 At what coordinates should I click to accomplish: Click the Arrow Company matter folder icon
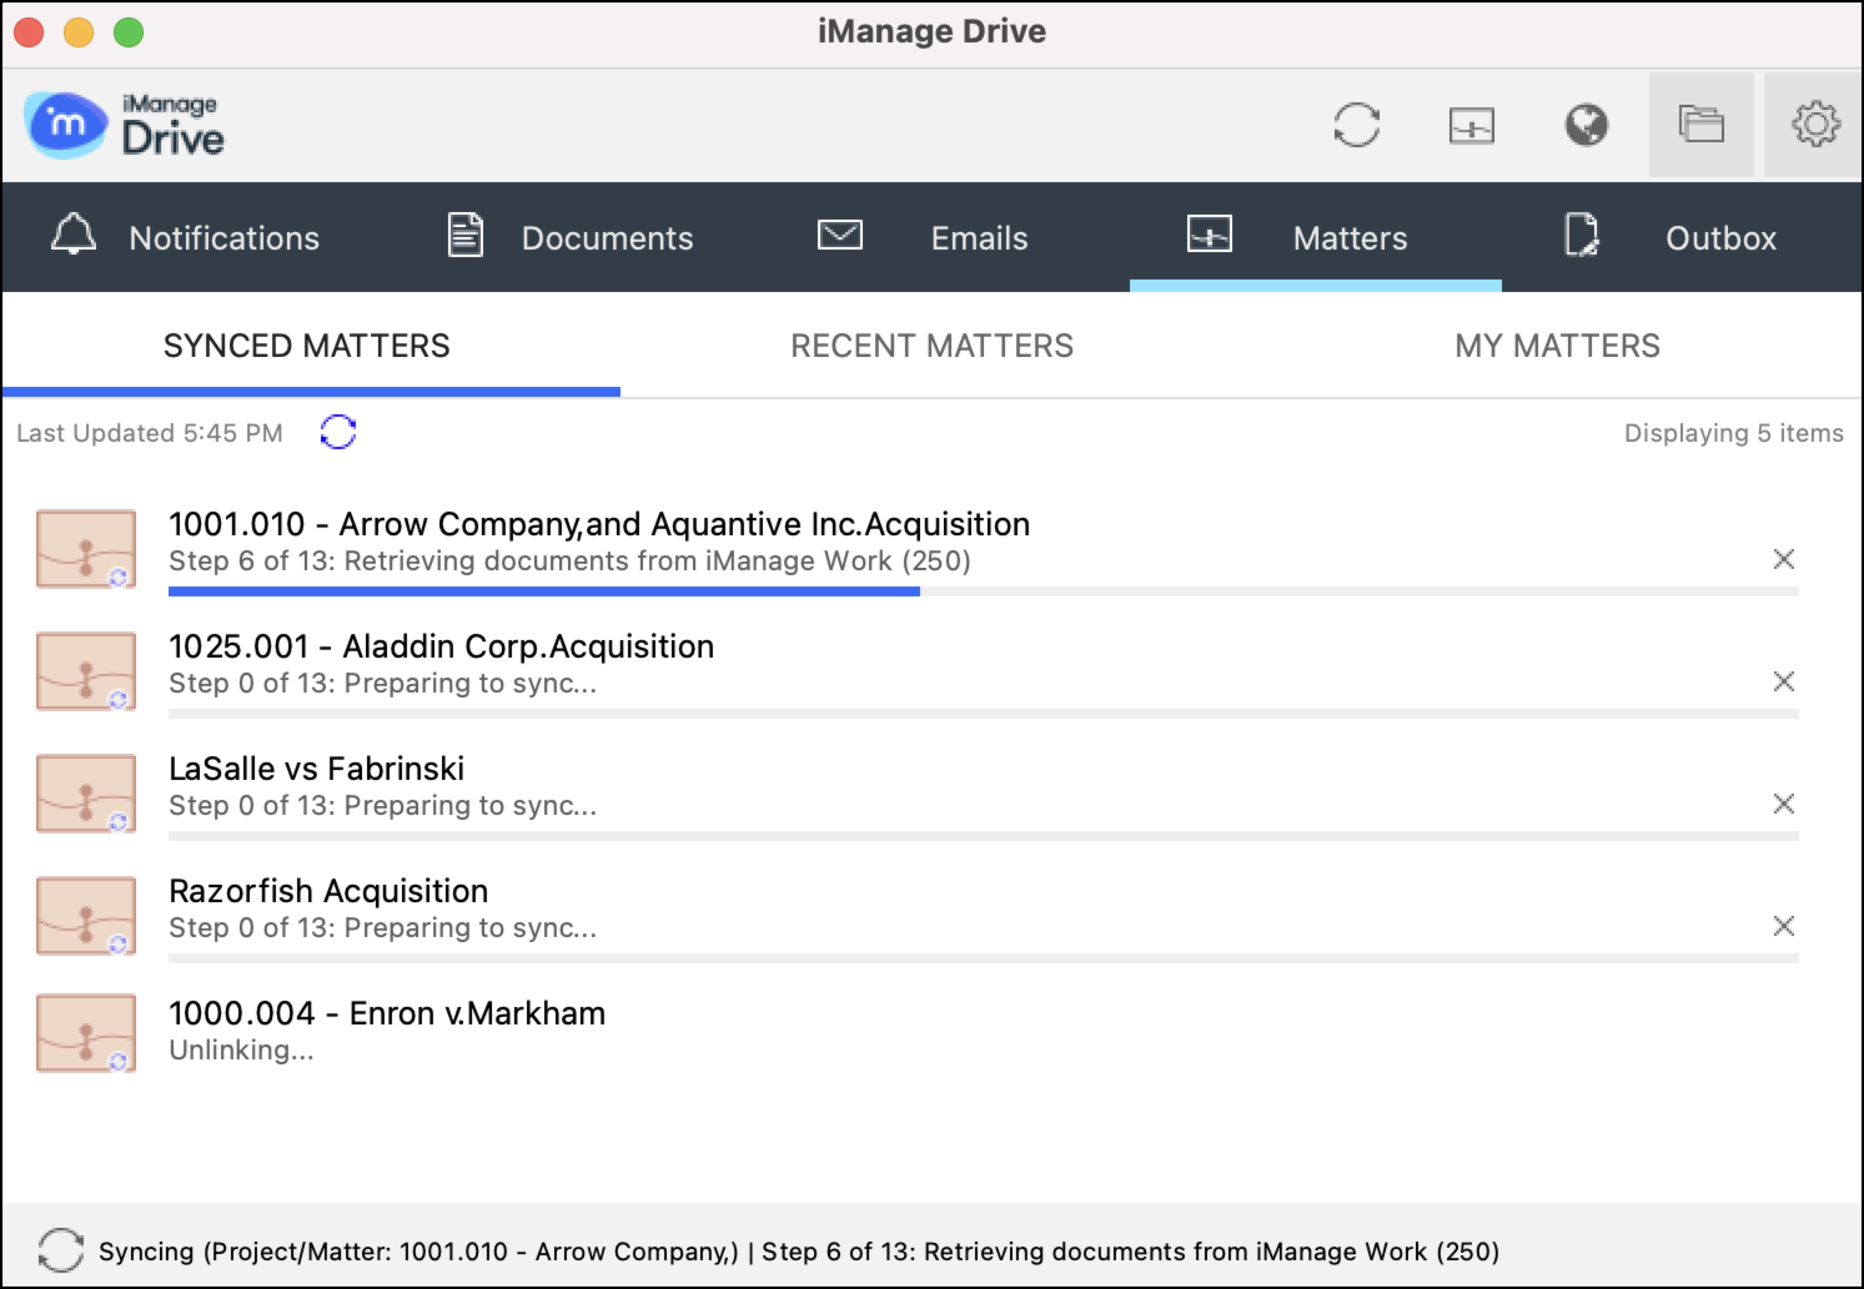(x=86, y=549)
